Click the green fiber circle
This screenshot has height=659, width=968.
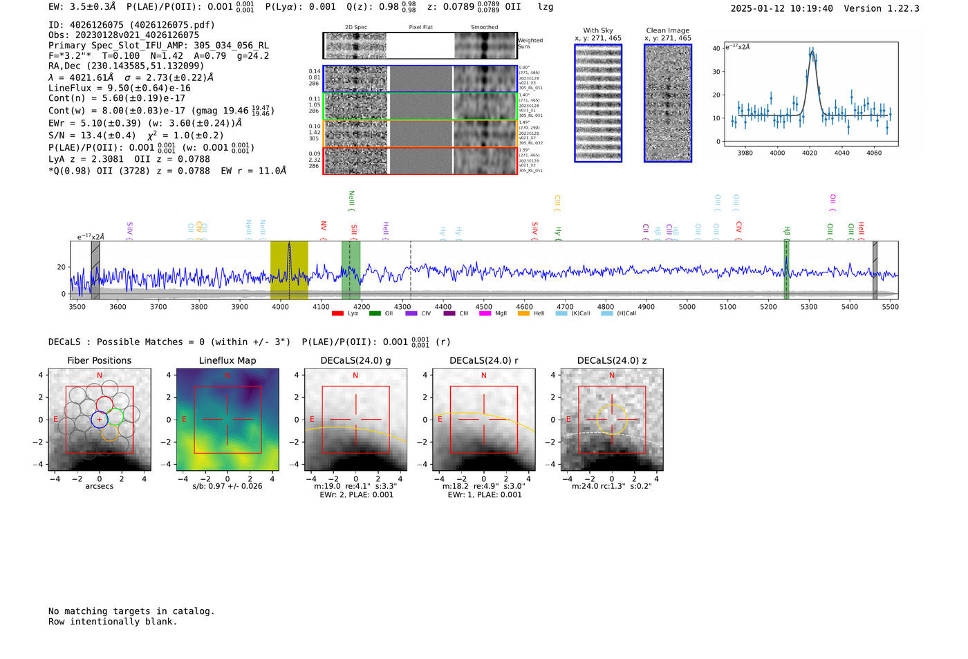(115, 416)
